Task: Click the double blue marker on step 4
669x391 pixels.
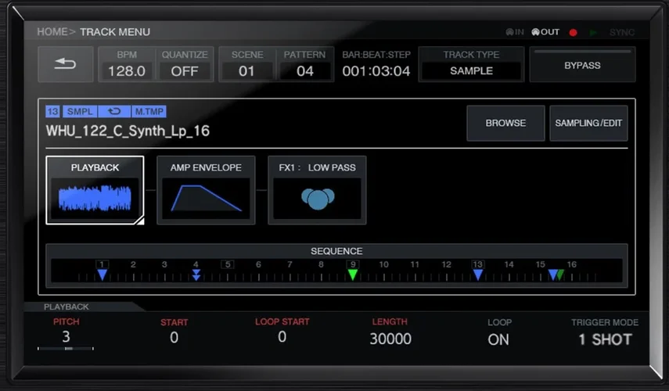Action: 196,274
